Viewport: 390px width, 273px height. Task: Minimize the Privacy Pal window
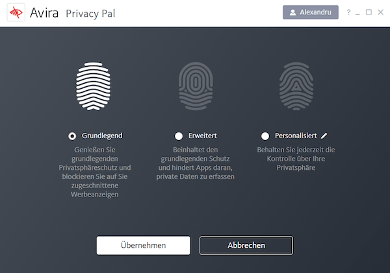[357, 14]
